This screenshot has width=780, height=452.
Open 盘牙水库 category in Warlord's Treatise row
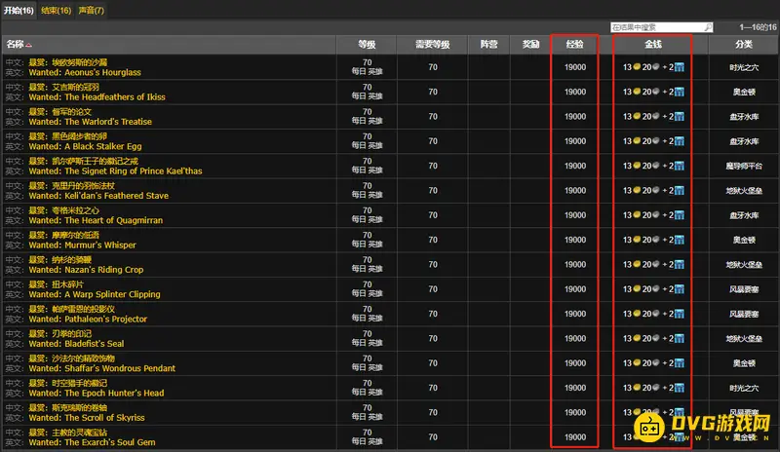coord(744,116)
